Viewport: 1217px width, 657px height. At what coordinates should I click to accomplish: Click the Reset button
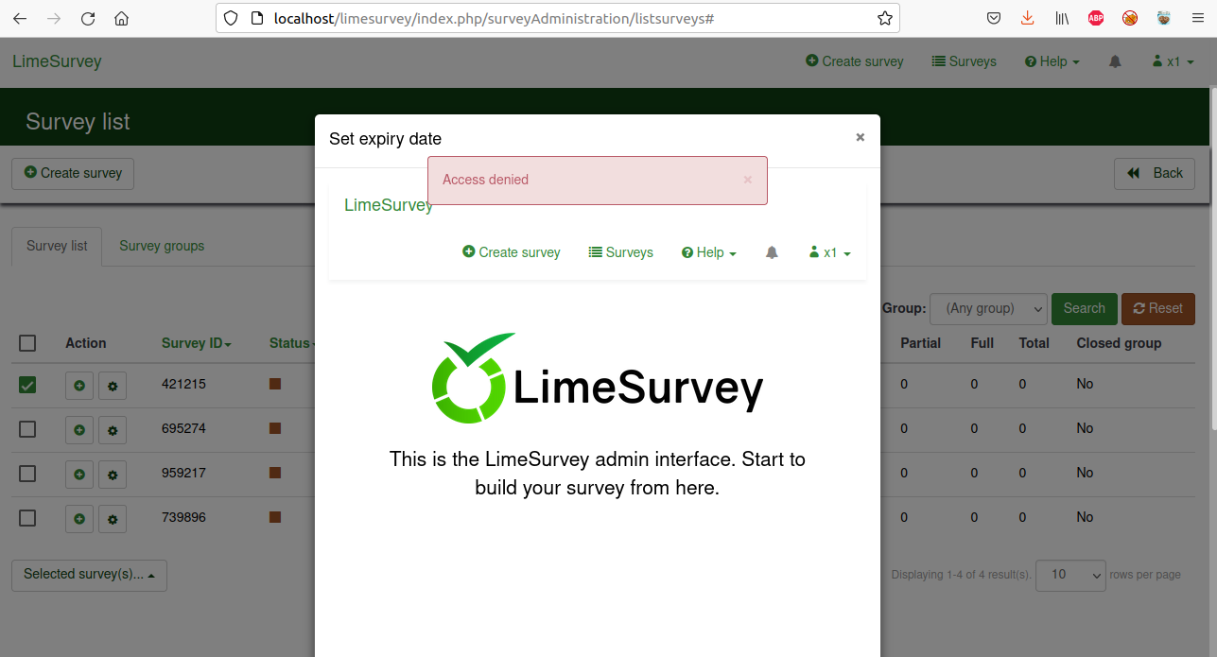click(x=1158, y=308)
